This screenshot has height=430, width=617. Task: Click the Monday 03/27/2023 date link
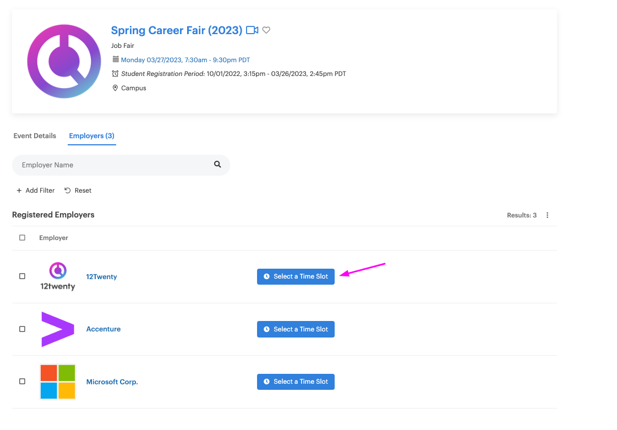185,60
